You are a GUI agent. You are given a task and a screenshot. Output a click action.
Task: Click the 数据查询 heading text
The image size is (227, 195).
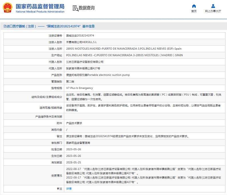click(x=87, y=8)
